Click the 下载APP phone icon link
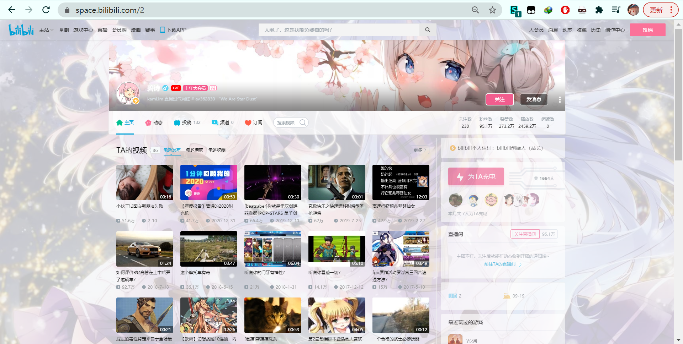The width and height of the screenshot is (683, 344). [173, 30]
